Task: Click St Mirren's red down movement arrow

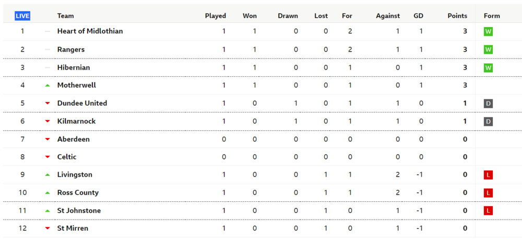Action: (48, 228)
